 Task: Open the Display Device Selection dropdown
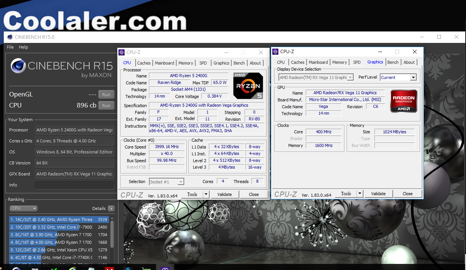pos(316,77)
